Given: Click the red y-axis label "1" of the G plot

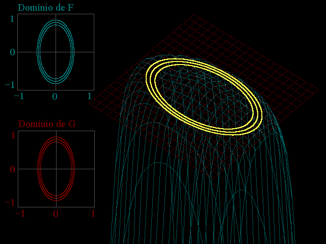Looking at the screenshot, I should [x=13, y=136].
